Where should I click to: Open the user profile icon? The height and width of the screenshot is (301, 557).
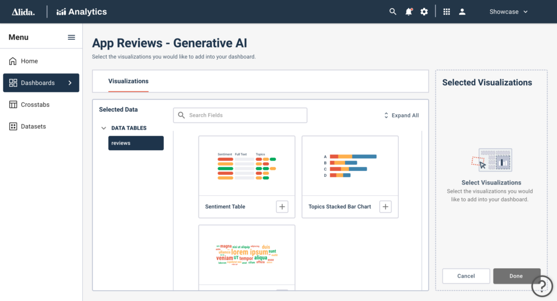coord(462,12)
